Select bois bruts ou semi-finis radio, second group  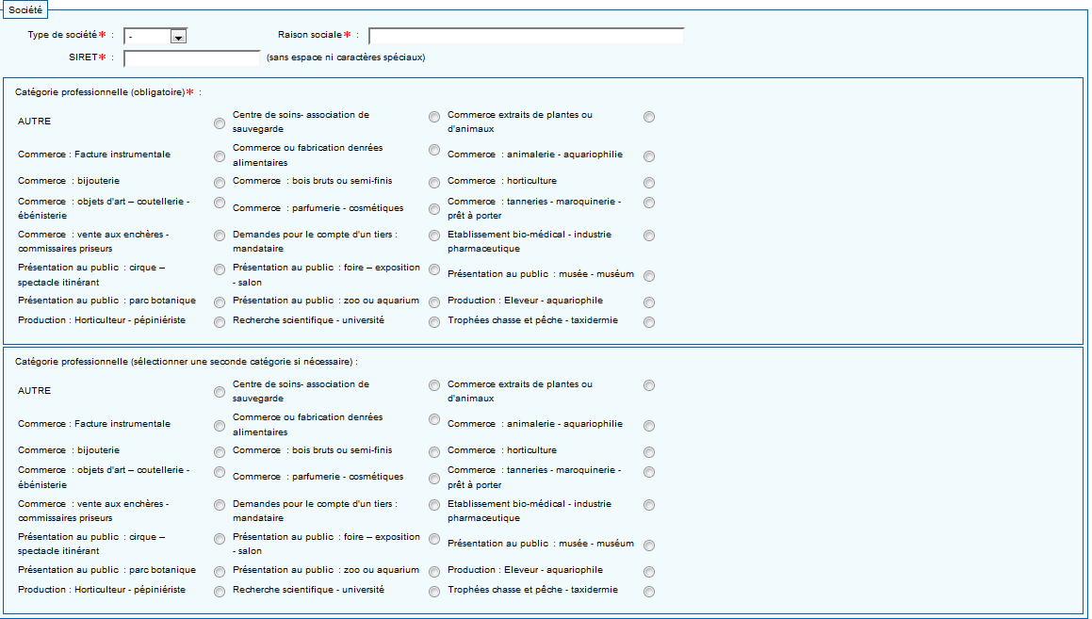tap(433, 452)
